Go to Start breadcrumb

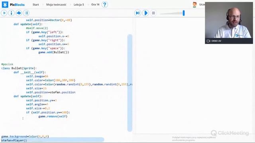pos(35,4)
